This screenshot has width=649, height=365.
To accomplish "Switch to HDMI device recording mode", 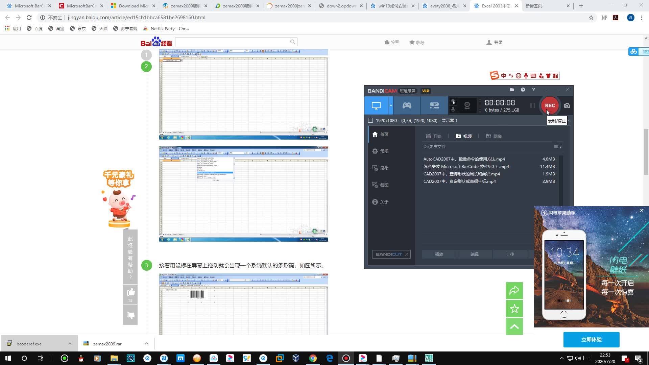I will (x=434, y=105).
